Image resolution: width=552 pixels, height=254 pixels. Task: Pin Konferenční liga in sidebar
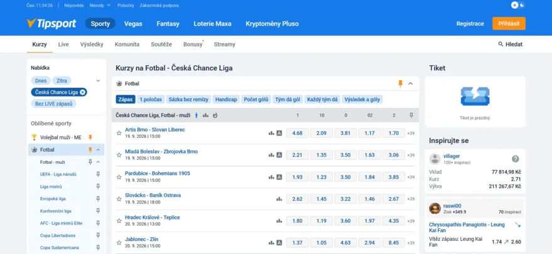tap(98, 211)
